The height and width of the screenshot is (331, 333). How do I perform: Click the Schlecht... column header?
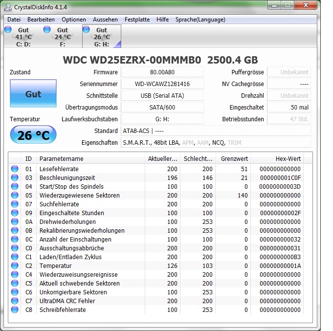(x=198, y=158)
